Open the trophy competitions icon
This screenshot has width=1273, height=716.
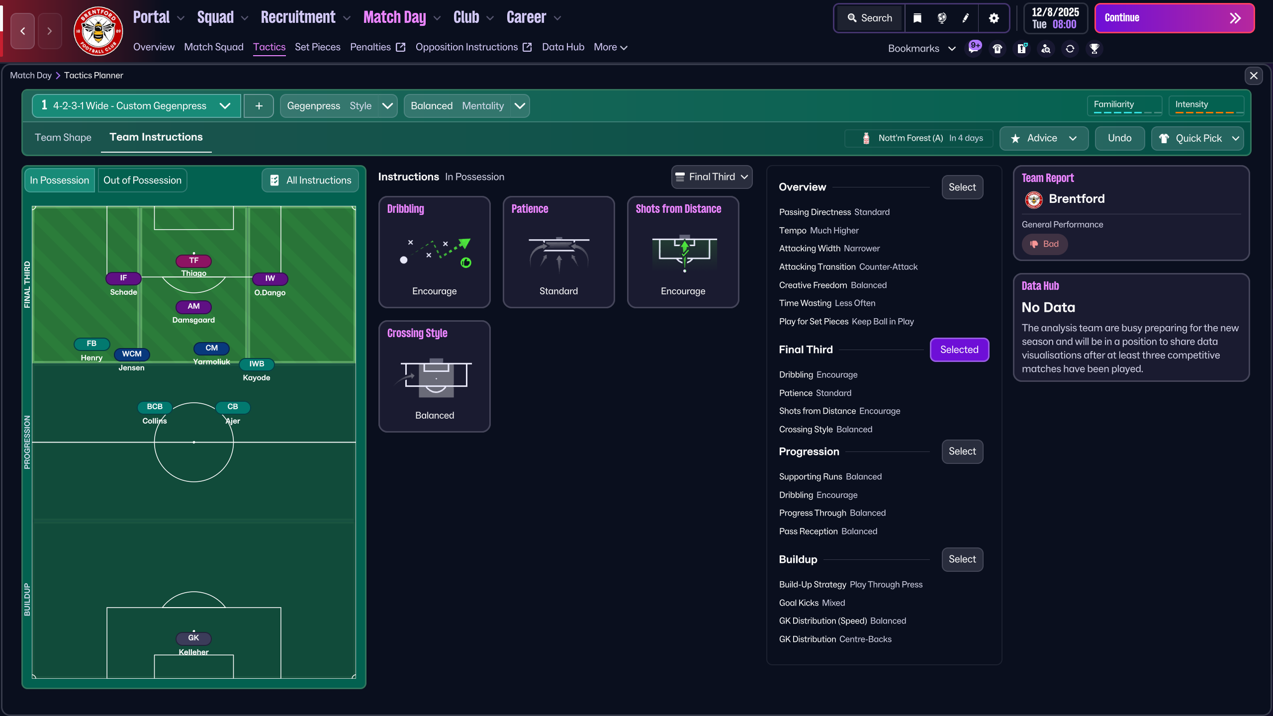(1094, 48)
